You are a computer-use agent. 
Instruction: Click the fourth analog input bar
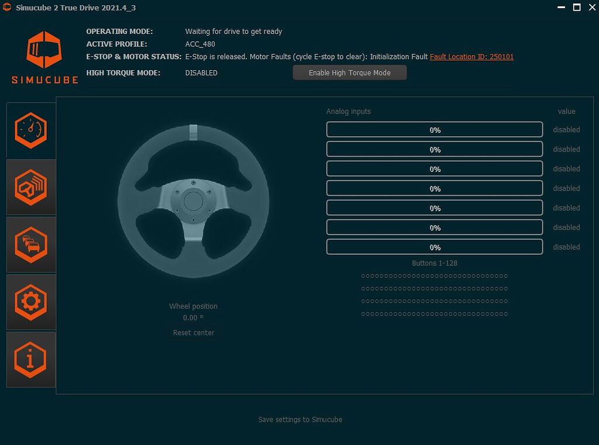click(434, 188)
